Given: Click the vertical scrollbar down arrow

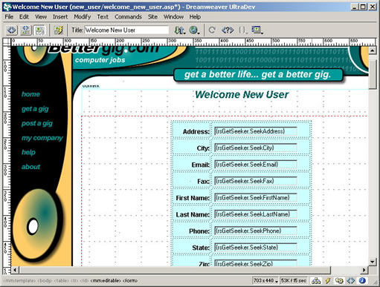Looking at the screenshot, I should 373,262.
